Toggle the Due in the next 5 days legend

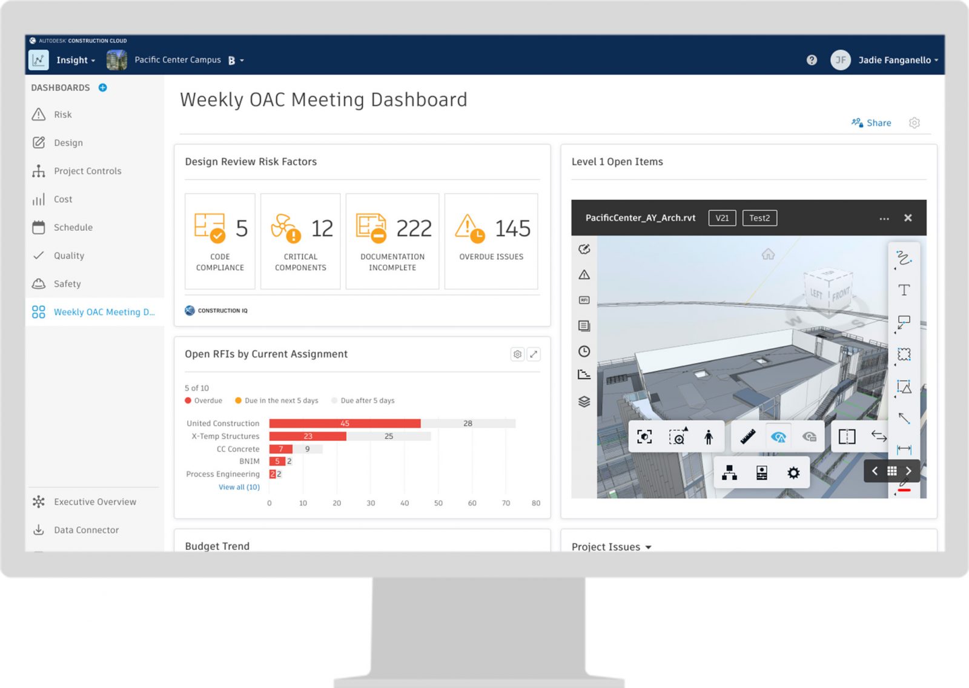277,400
